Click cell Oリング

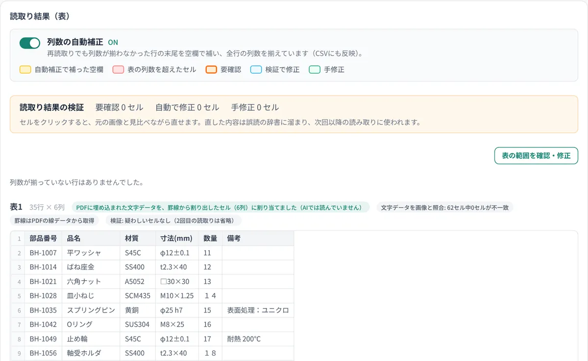pos(91,324)
